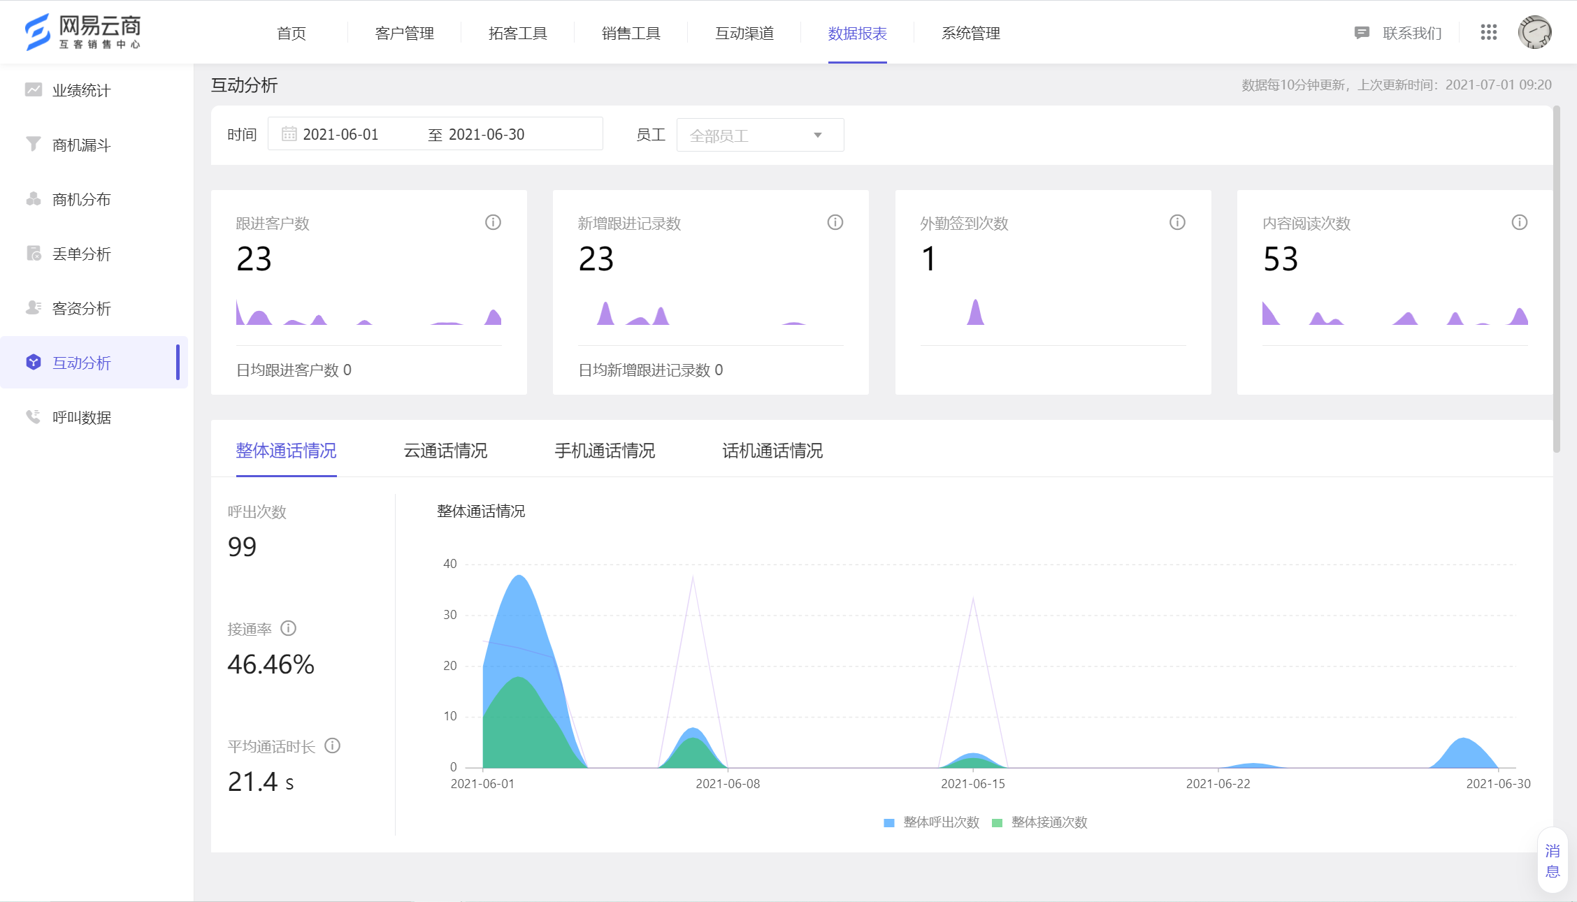Open the 全部员工 employee dropdown
Screen dimensions: 1577x902
[760, 135]
